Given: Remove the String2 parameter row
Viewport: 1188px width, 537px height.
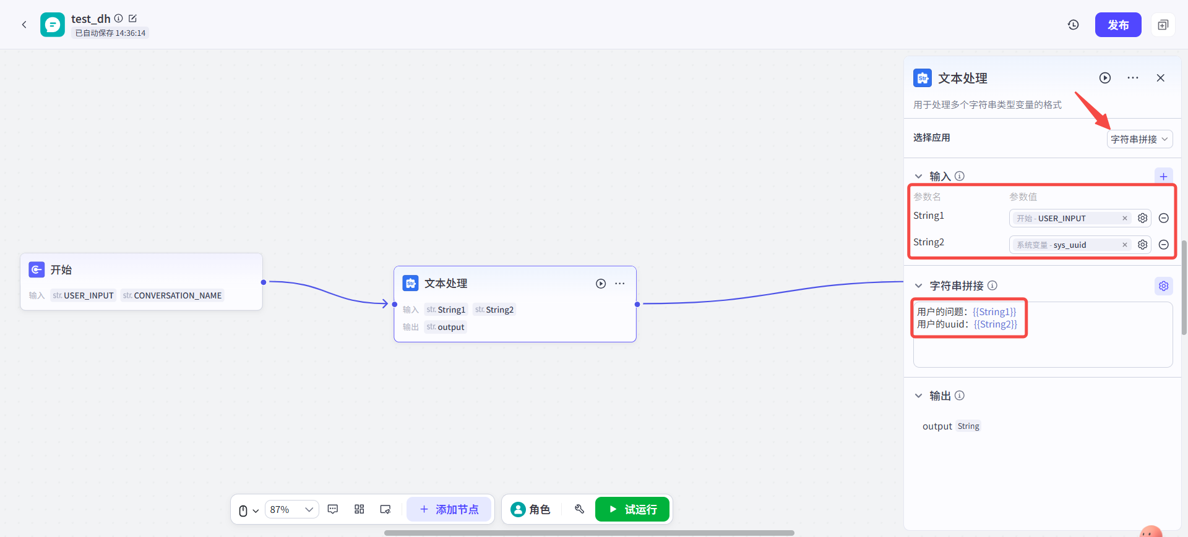Looking at the screenshot, I should [x=1164, y=245].
